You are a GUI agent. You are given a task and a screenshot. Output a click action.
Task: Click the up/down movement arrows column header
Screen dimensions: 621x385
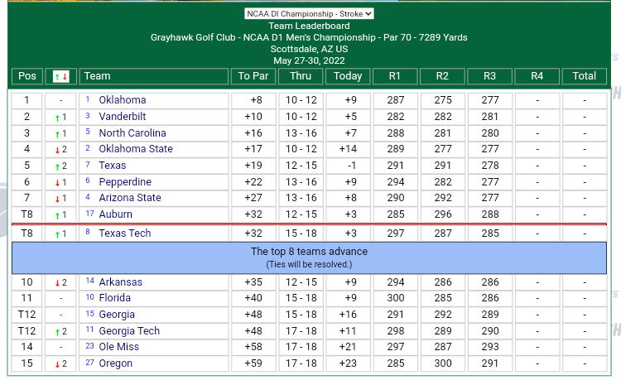[x=60, y=76]
